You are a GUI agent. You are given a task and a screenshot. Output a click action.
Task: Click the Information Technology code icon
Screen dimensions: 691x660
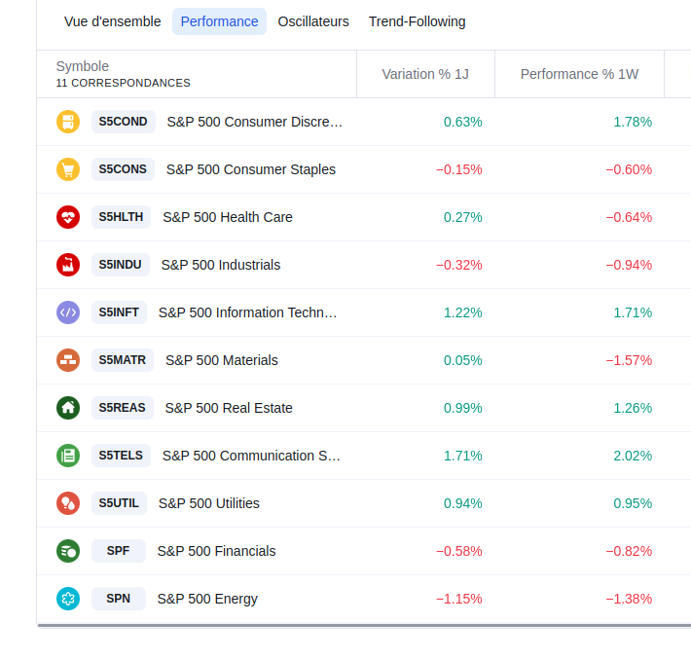tap(67, 312)
